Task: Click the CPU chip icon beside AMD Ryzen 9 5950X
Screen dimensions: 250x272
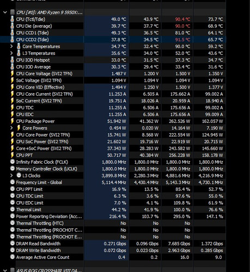Action: pos(13,13)
